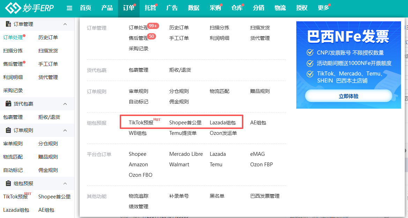Open Ozon FBP platform warehouse orders
The height and width of the screenshot is (218, 408).
point(261,164)
